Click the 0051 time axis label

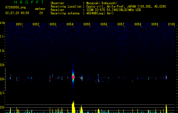click(x=19, y=24)
